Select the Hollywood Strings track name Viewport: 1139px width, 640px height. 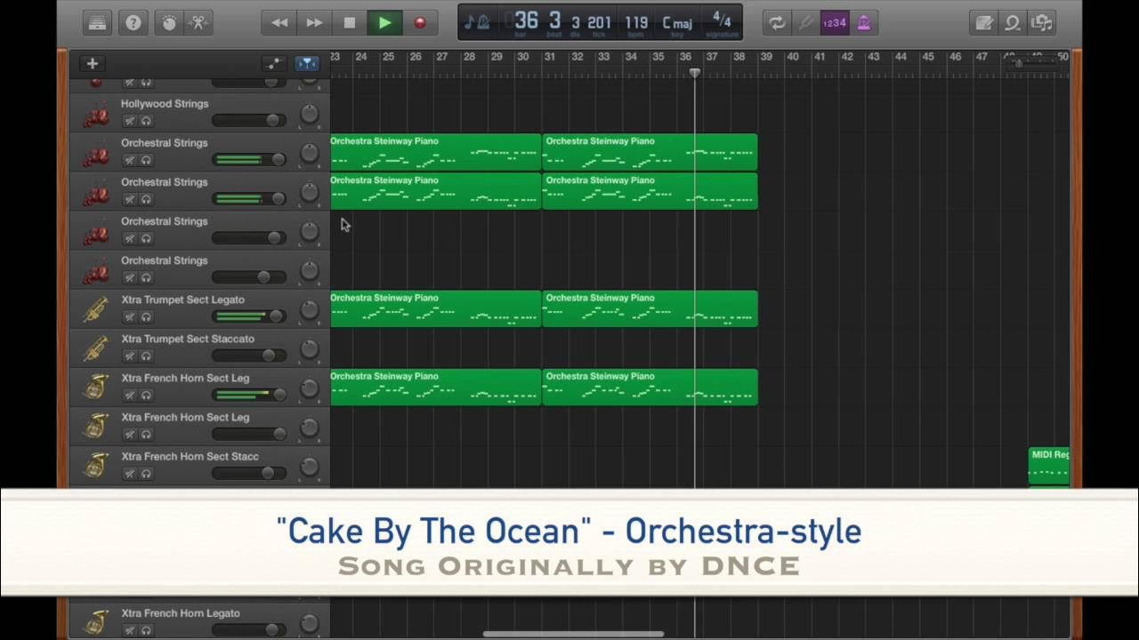165,104
